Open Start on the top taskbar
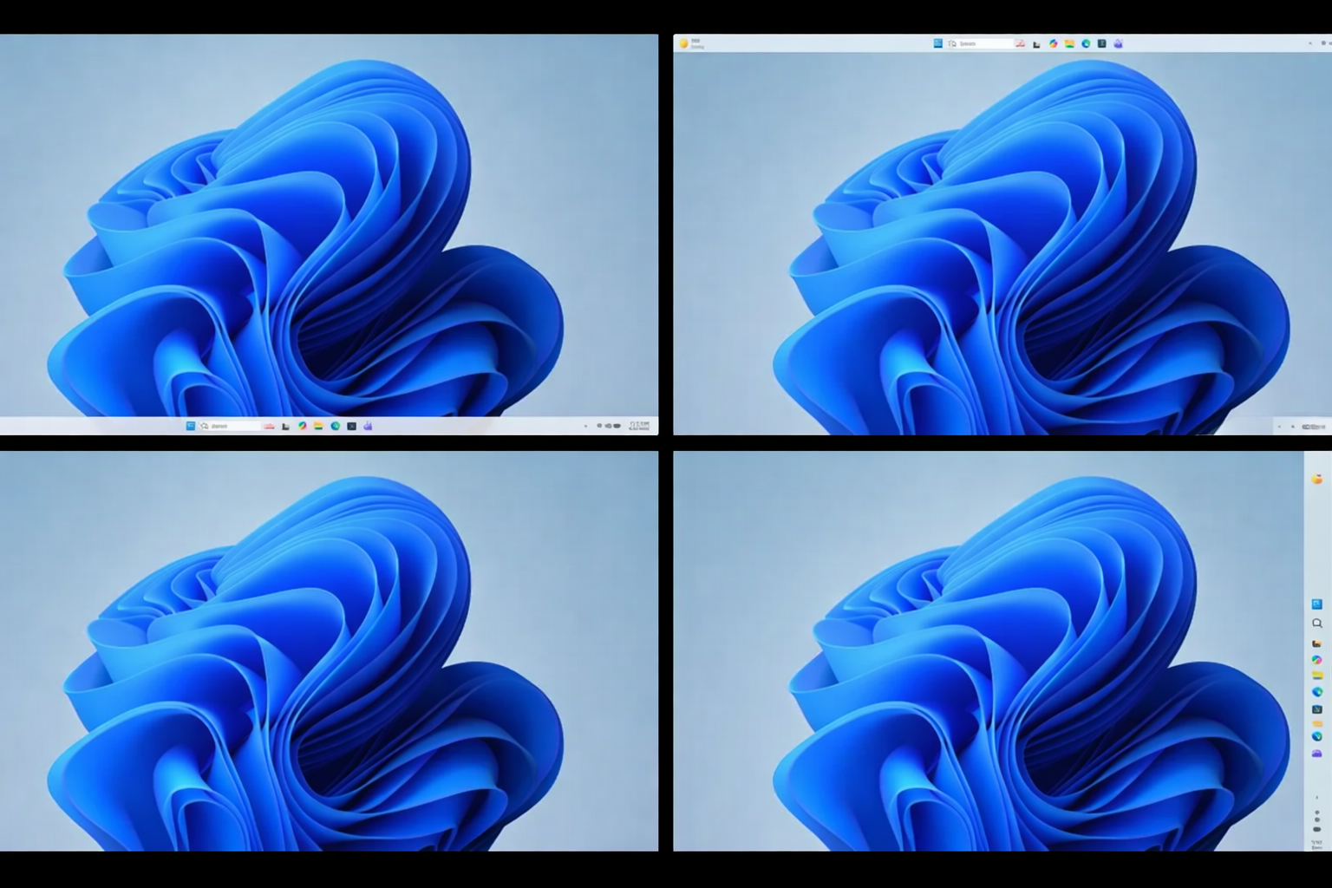Viewport: 1332px width, 888px height. 938,43
